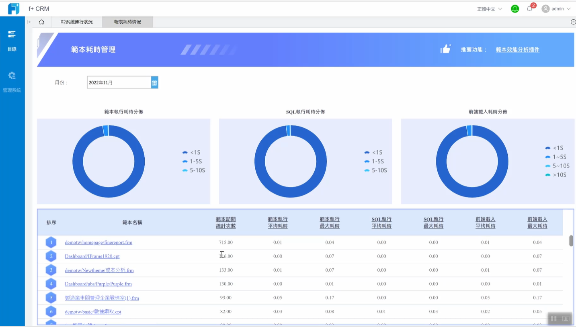Open Dashboard/abs/Purple/Purple.frm link
The height and width of the screenshot is (327, 576).
pyautogui.click(x=98, y=284)
